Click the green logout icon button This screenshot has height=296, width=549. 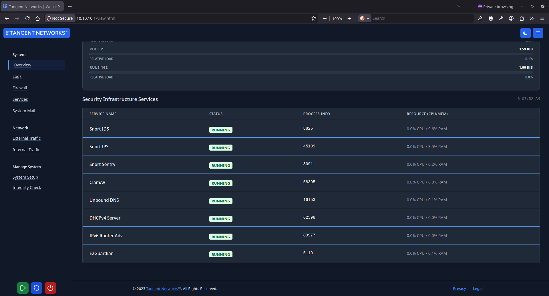click(x=23, y=288)
